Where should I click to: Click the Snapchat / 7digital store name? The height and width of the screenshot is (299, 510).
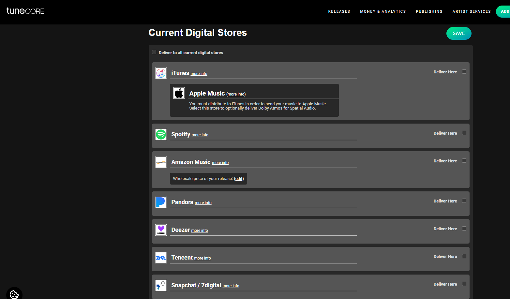tap(196, 285)
